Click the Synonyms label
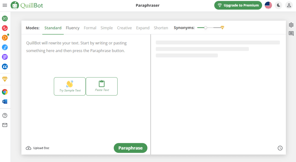296x162 pixels. tap(184, 28)
